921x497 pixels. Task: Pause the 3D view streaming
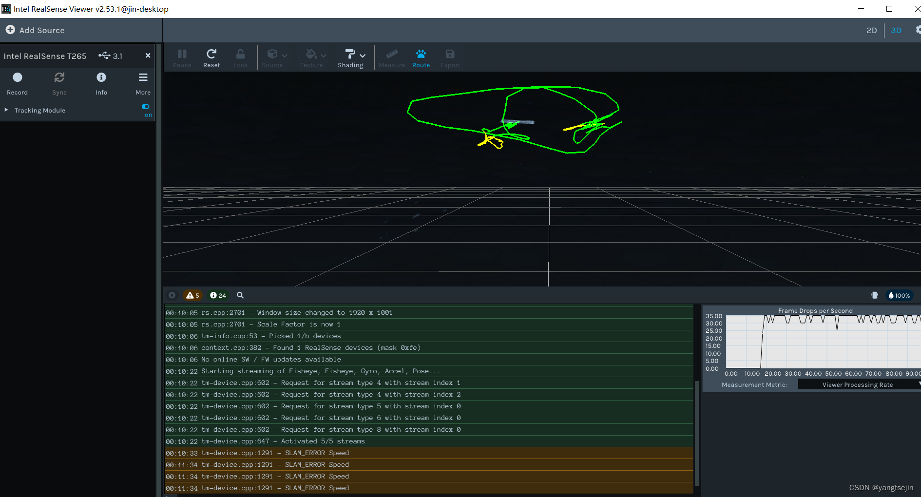point(182,58)
